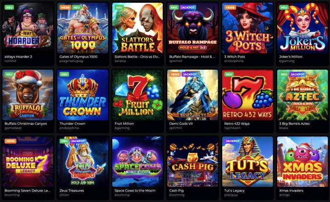Click the 3 Witch Pots game artwork

tap(247, 28)
